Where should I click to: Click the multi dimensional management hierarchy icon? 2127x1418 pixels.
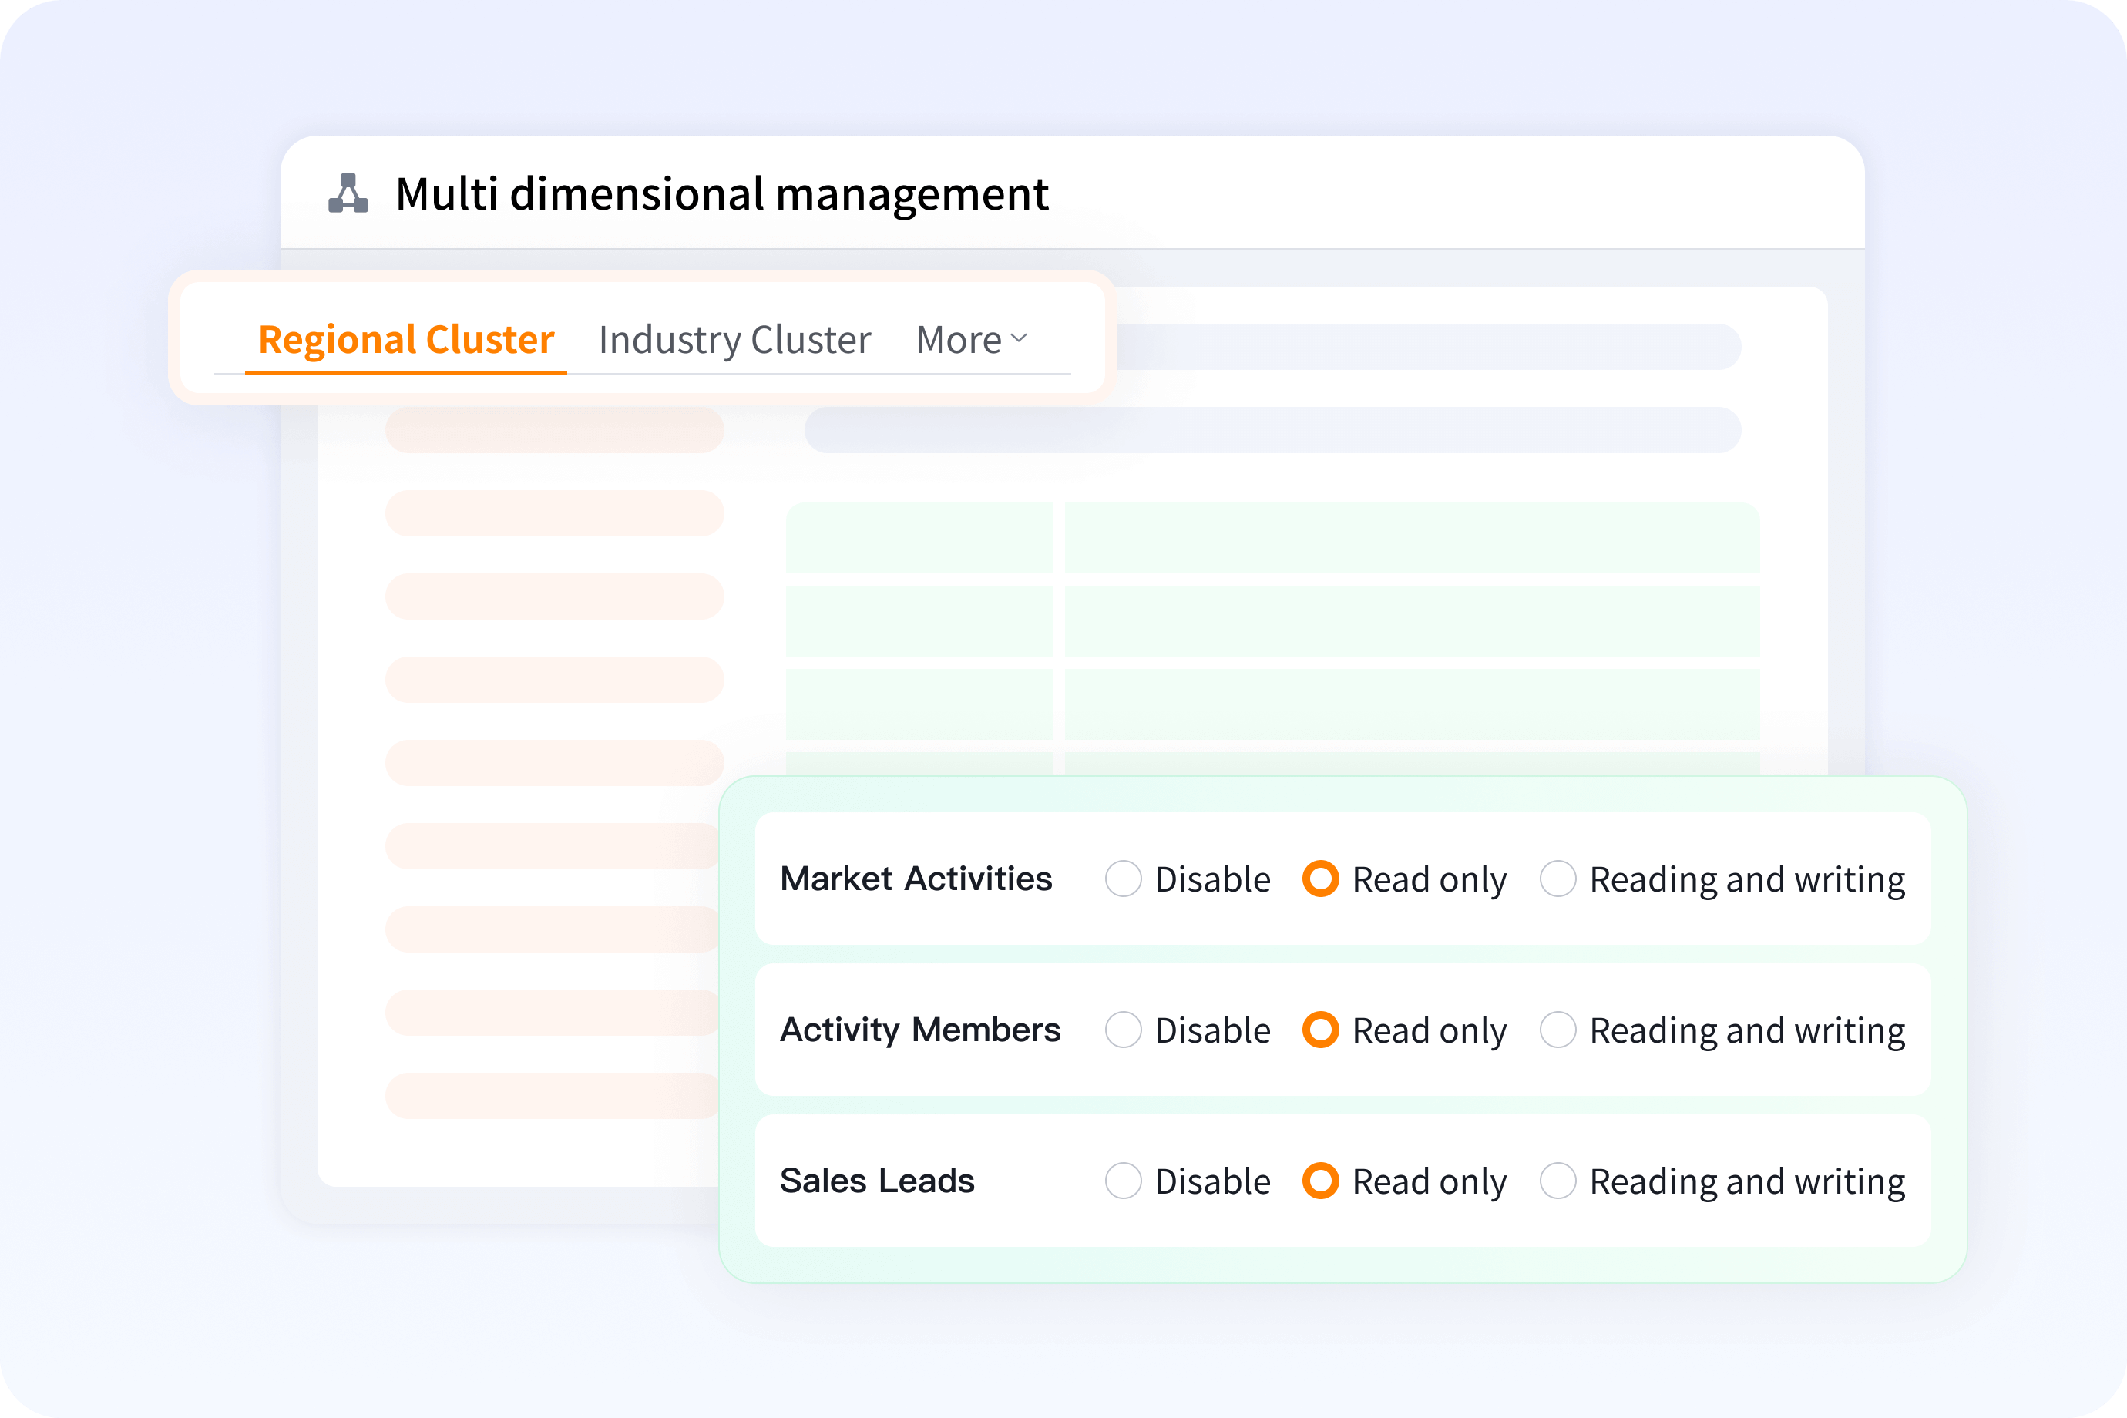coord(348,193)
